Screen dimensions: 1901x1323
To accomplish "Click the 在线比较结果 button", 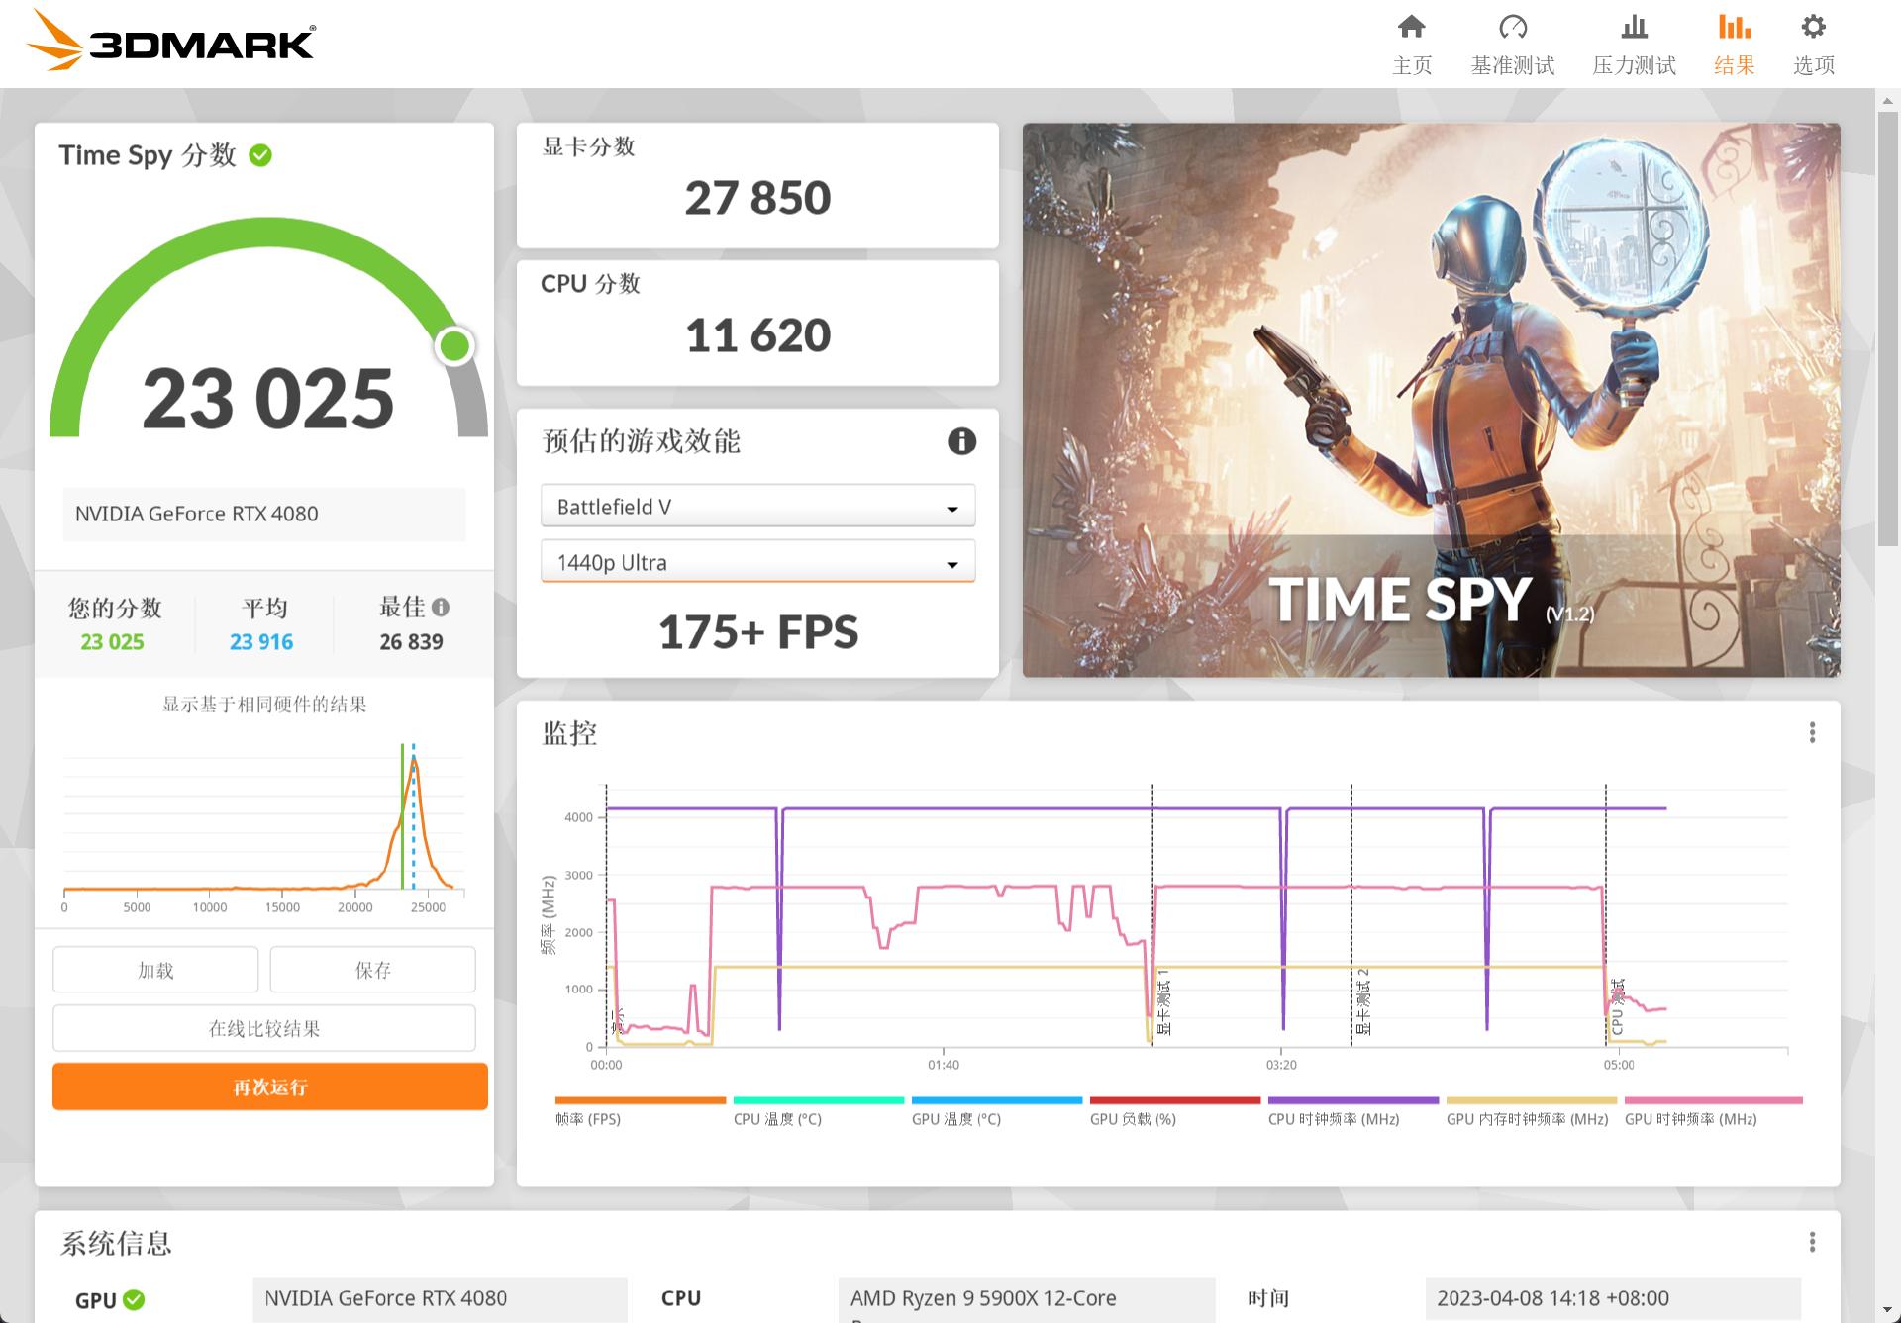I will click(263, 1028).
